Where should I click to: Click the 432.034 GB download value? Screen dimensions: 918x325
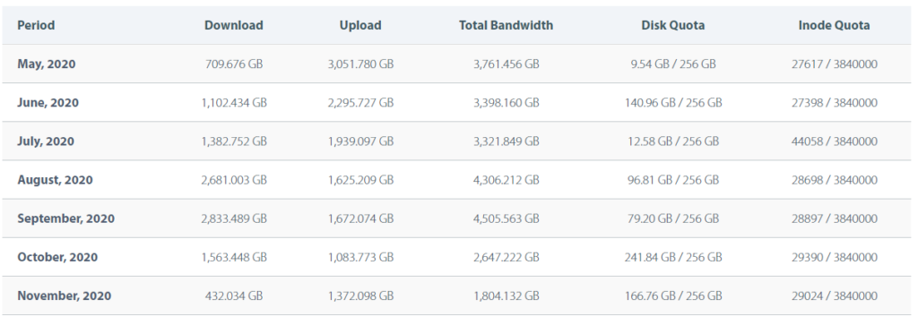click(234, 295)
